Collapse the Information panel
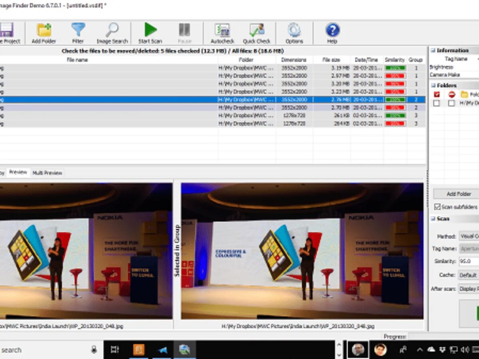Screen dimensions: 479x359 [433, 50]
